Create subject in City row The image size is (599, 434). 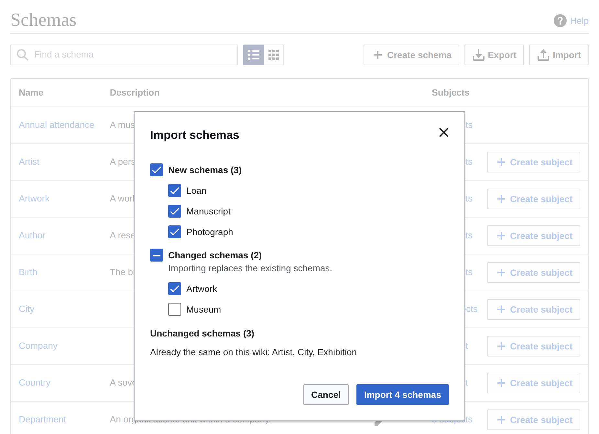[534, 309]
